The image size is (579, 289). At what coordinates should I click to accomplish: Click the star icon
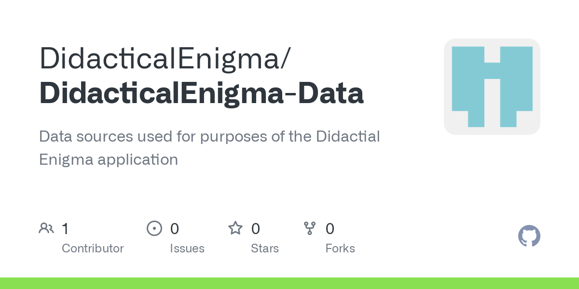pyautogui.click(x=235, y=228)
